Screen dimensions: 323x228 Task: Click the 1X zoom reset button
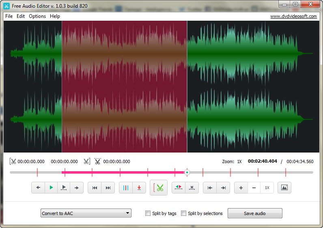[x=267, y=188]
